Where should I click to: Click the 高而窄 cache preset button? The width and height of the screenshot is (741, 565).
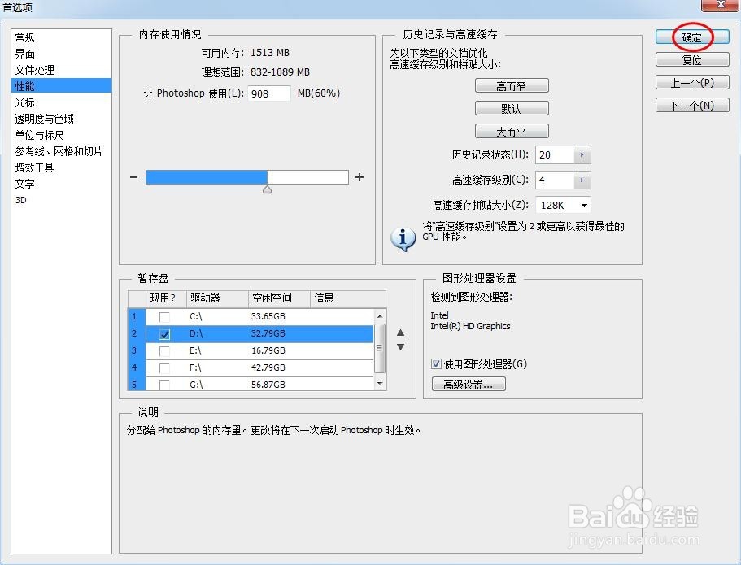pyautogui.click(x=512, y=86)
